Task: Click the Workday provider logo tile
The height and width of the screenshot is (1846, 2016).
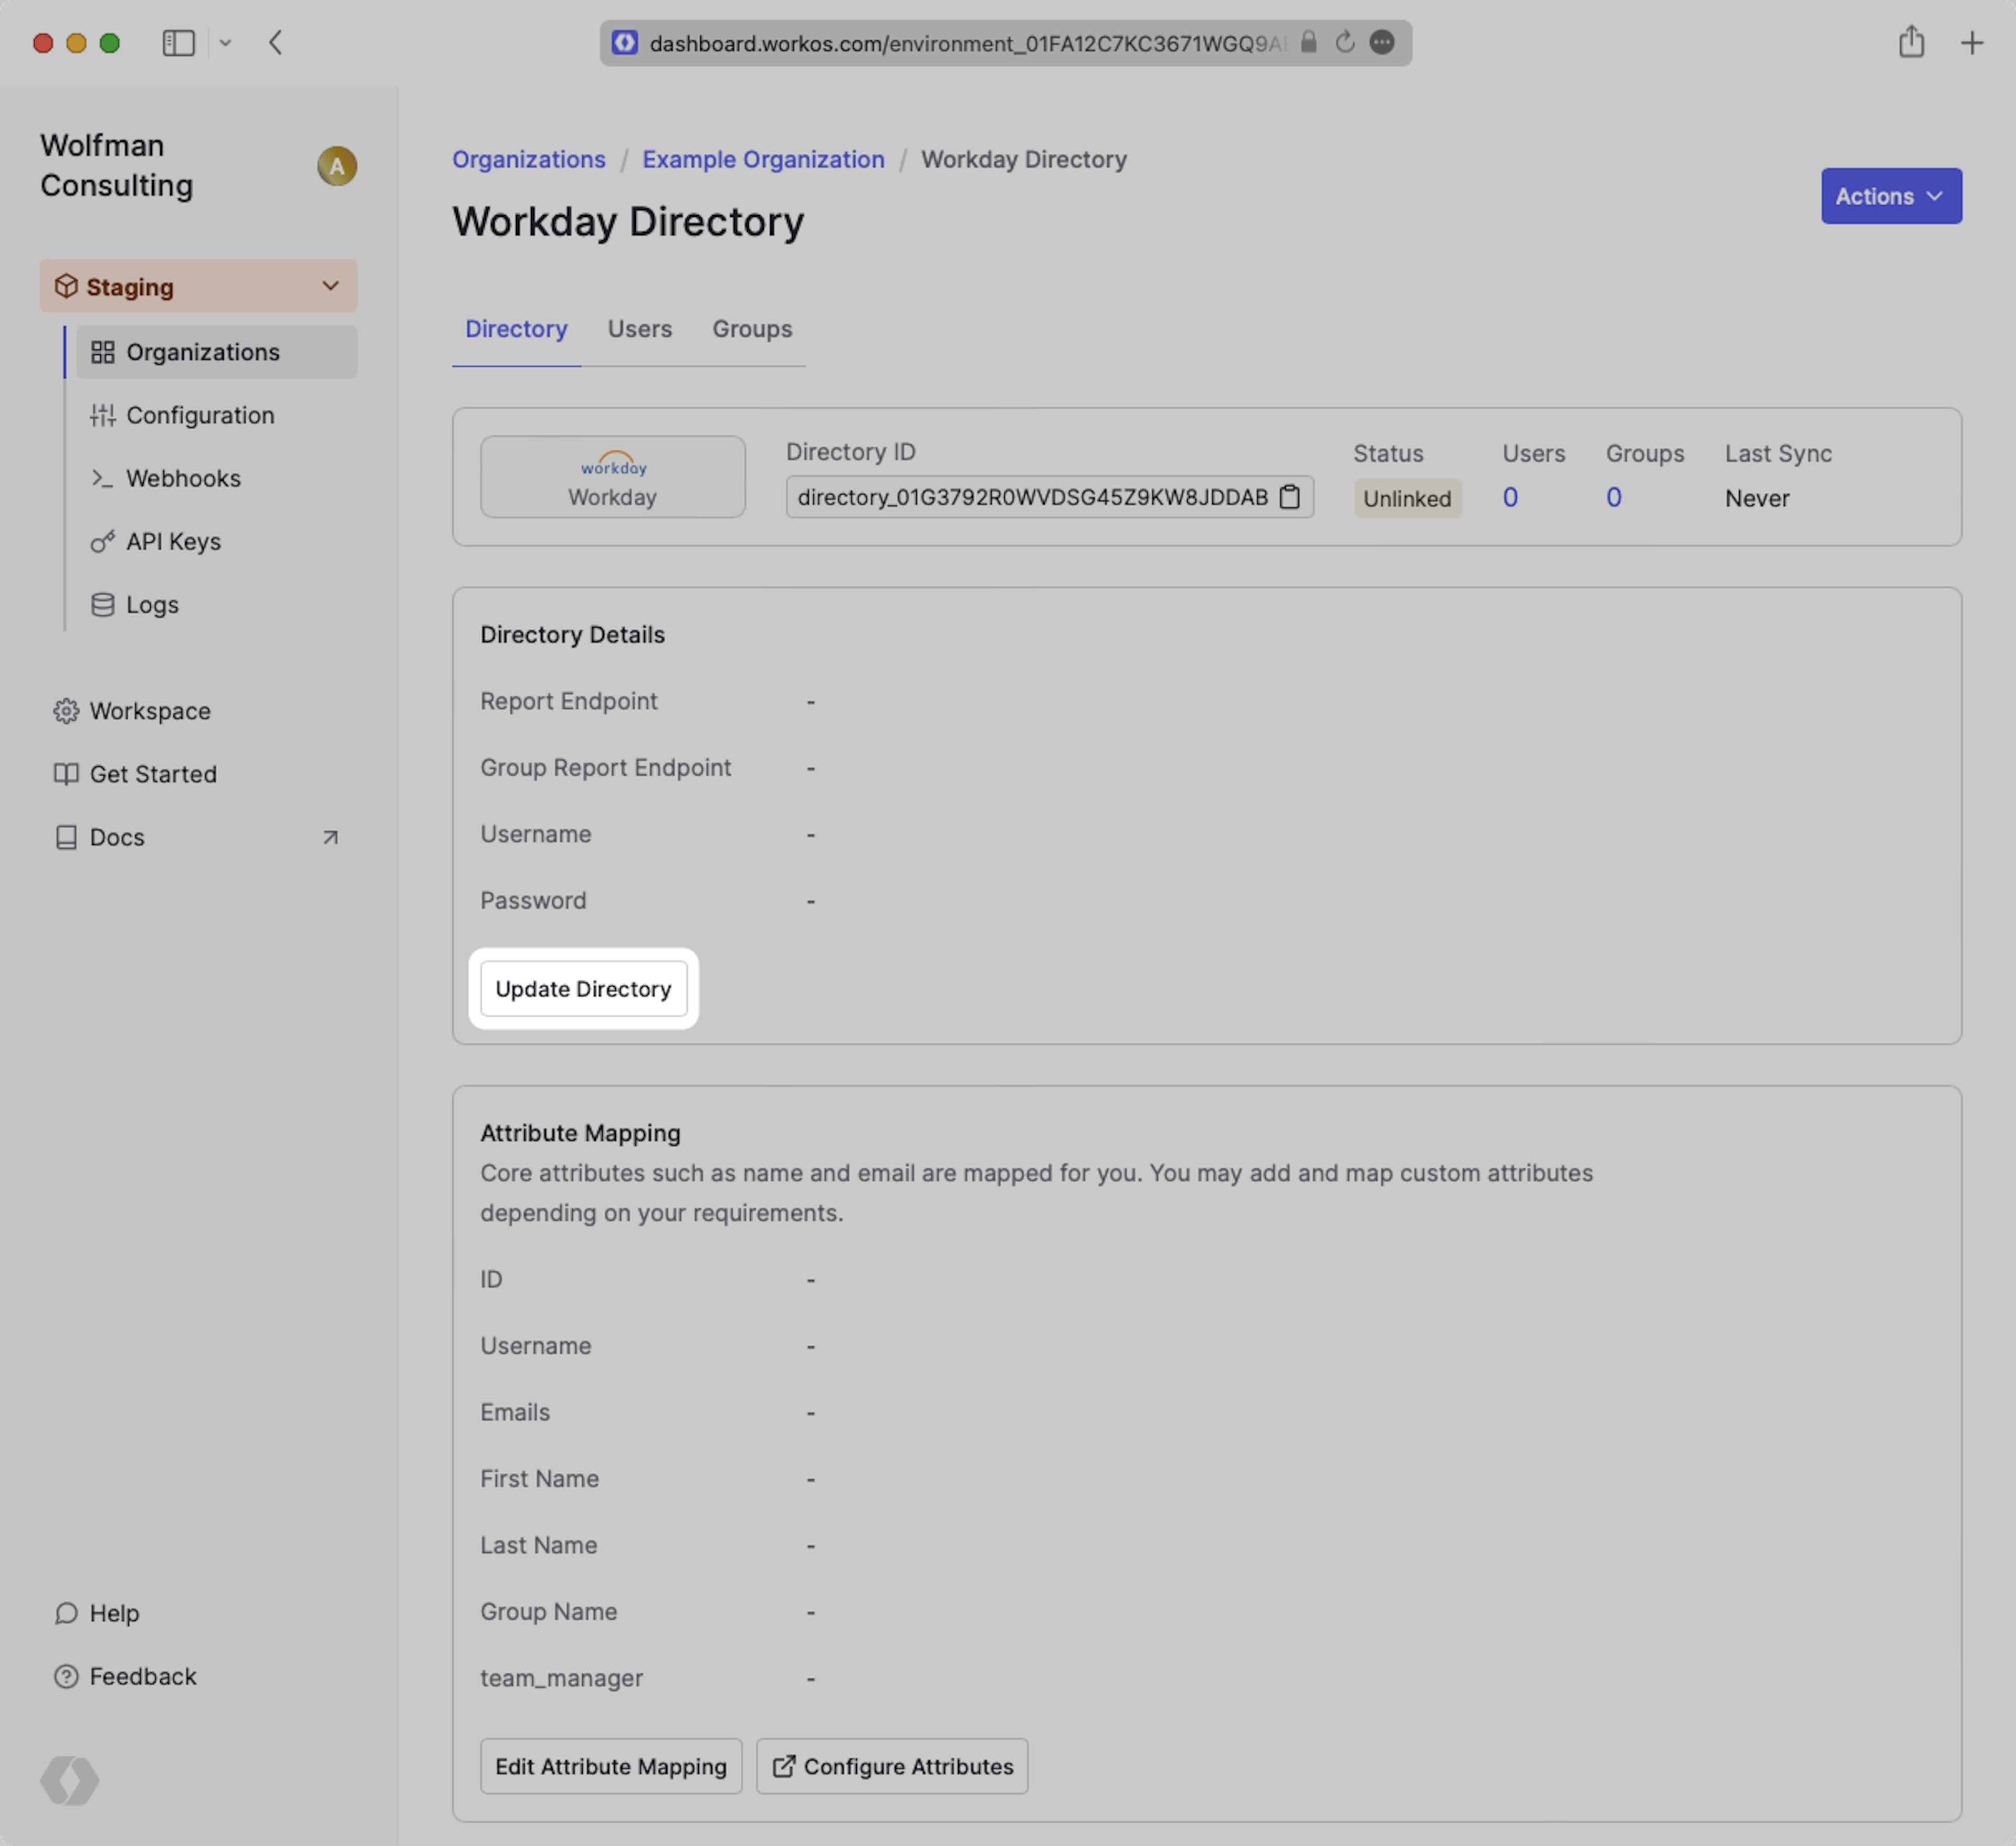Action: pyautogui.click(x=612, y=477)
